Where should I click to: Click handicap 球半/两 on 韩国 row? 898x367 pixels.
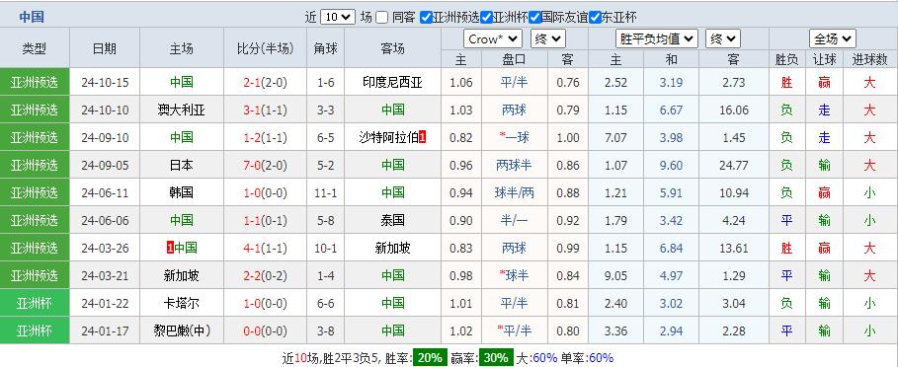coord(514,192)
